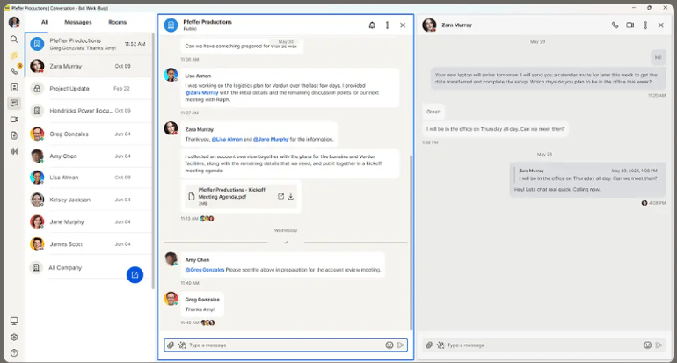
Task: Click your profile avatar in the sidebar
Action: pos(14,23)
